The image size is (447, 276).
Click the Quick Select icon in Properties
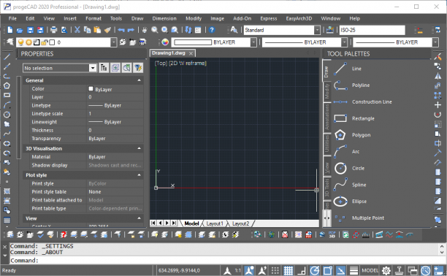(138, 68)
